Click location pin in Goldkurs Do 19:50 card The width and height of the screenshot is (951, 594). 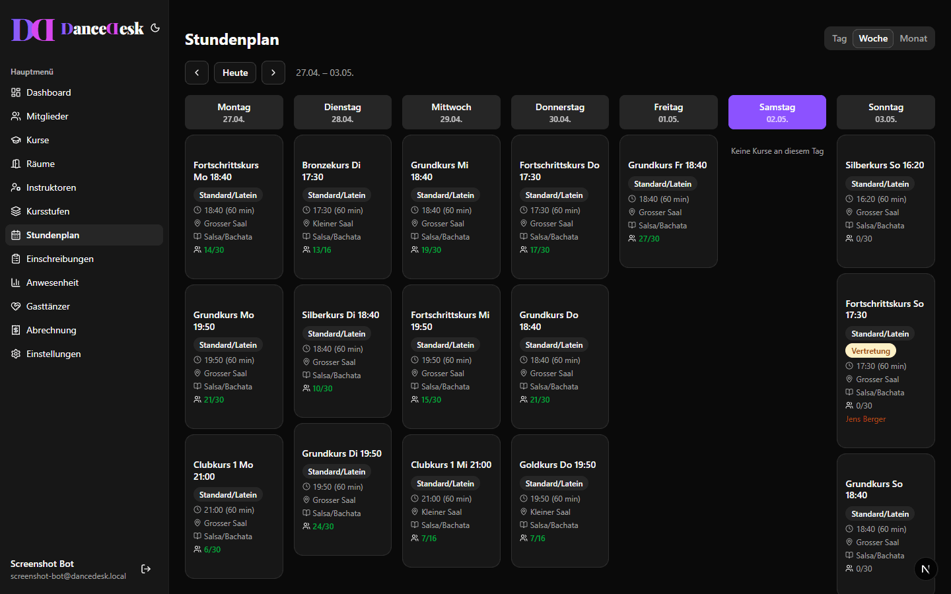pos(524,511)
